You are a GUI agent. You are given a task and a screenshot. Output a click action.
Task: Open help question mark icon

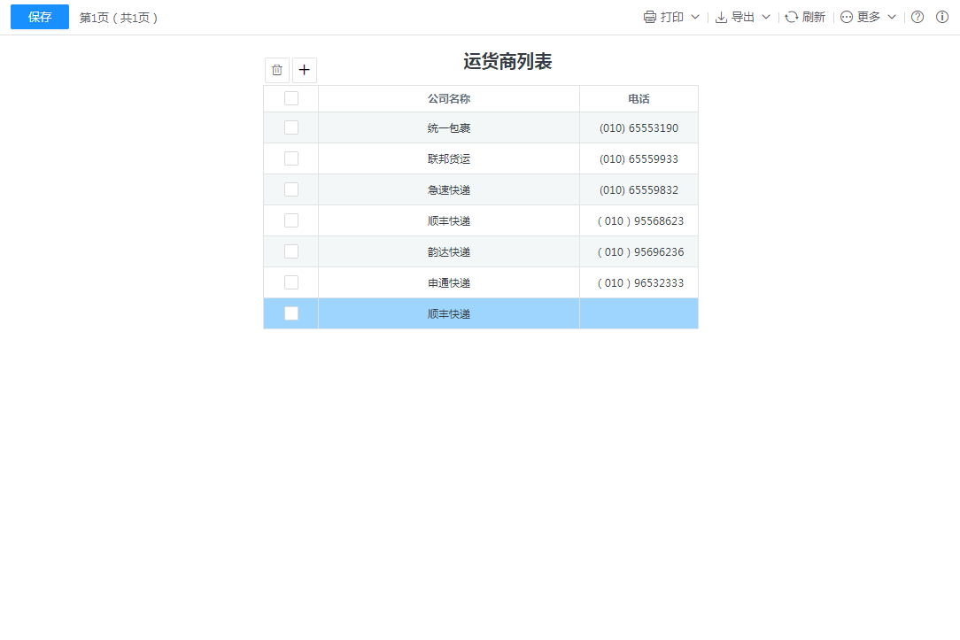pos(917,17)
